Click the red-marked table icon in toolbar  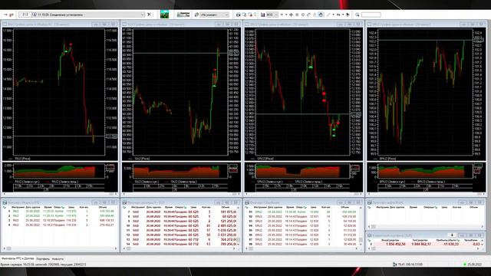(x=250, y=15)
